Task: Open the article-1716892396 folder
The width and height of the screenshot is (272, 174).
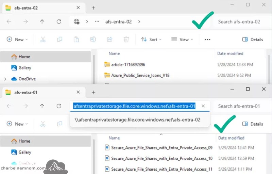Action: 128,65
